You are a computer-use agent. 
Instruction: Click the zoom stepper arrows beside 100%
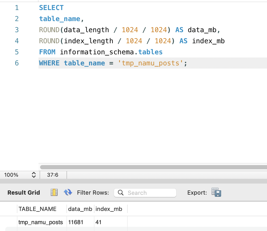click(34, 175)
